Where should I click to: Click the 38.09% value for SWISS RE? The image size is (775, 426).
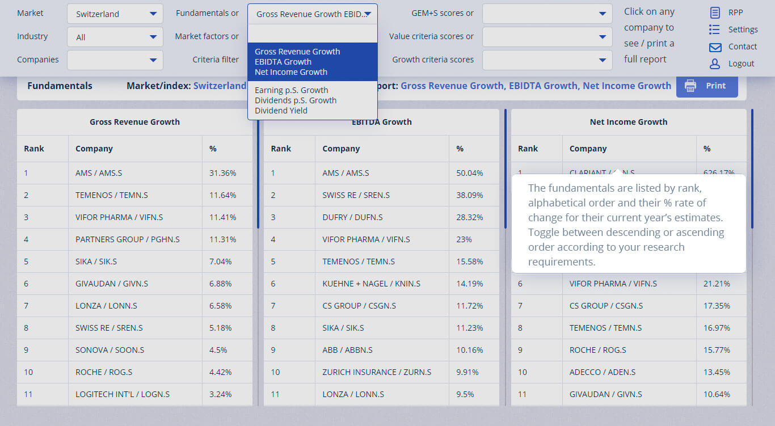pyautogui.click(x=470, y=195)
